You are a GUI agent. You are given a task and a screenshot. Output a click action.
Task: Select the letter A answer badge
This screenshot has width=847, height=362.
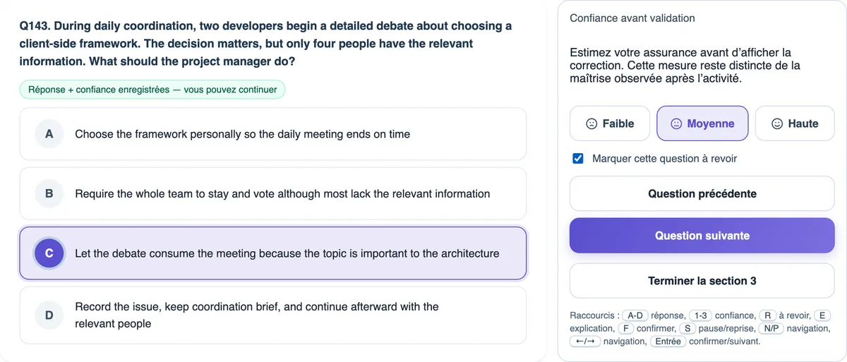coord(49,134)
